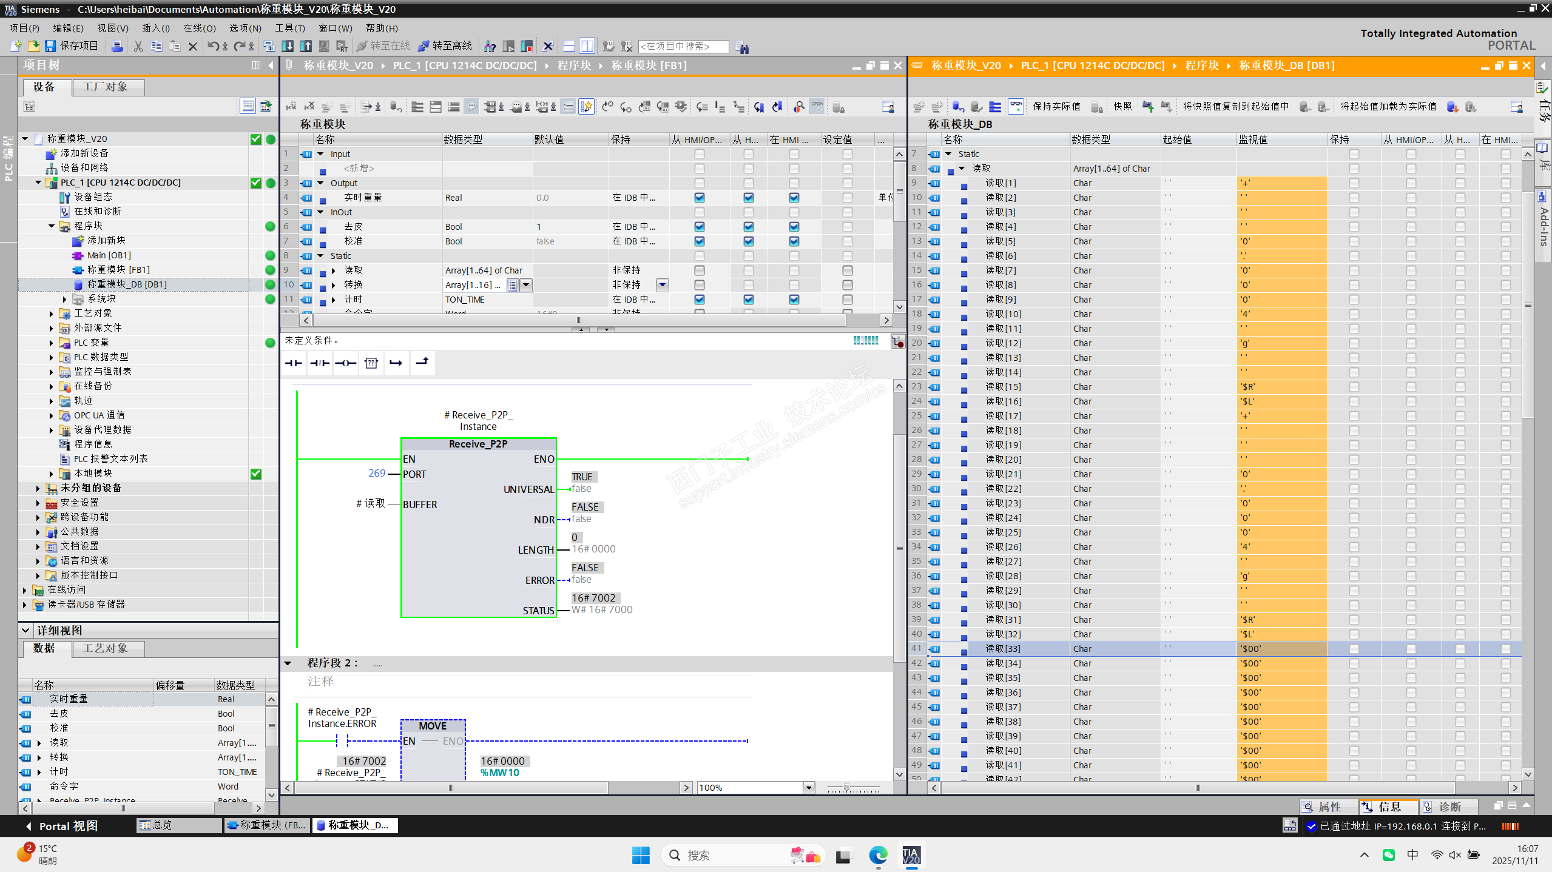
Task: Open Microsoft Edge from the taskbar
Action: pos(877,855)
